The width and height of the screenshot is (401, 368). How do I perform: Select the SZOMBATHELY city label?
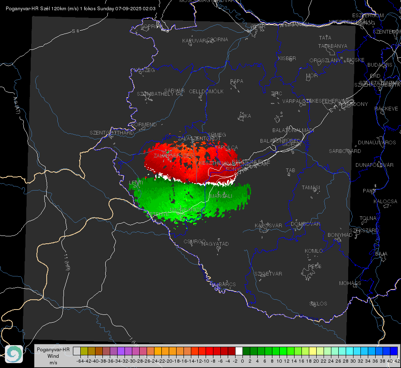155,94
